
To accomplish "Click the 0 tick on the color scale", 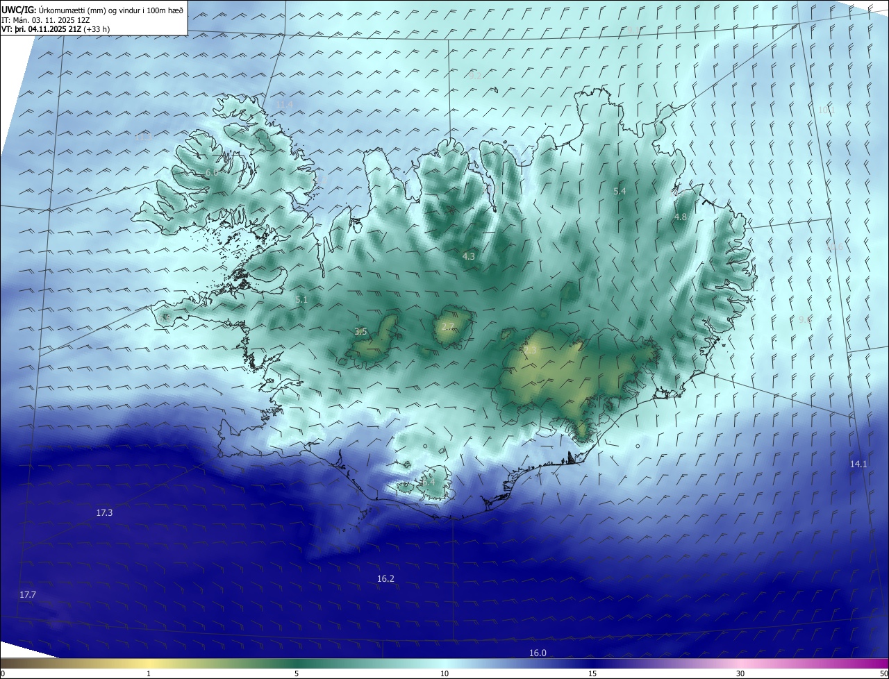I will coord(3,673).
